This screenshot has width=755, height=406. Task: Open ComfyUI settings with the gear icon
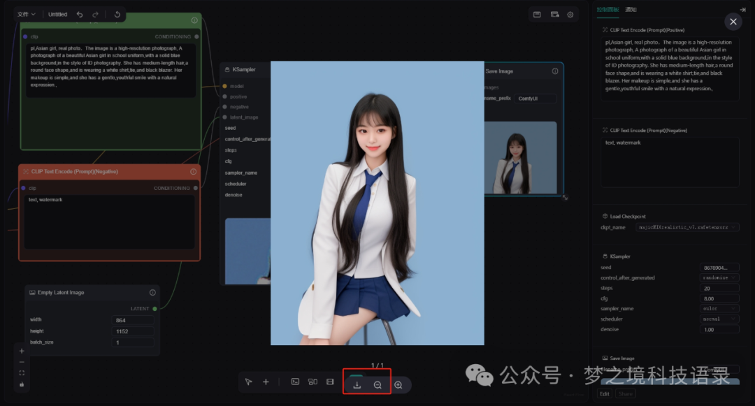point(570,14)
